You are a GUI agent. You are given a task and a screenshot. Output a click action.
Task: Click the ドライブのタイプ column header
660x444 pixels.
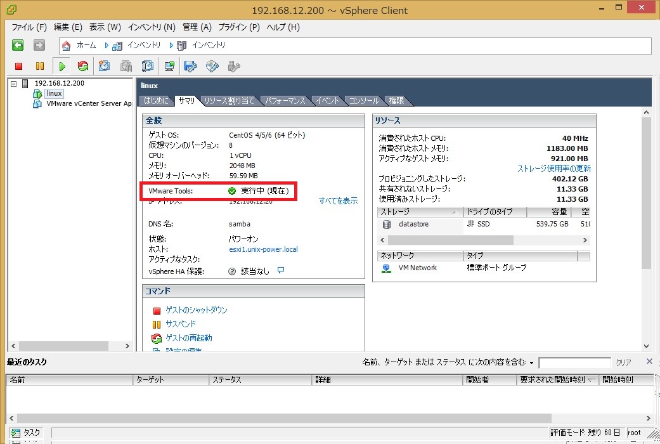click(495, 212)
